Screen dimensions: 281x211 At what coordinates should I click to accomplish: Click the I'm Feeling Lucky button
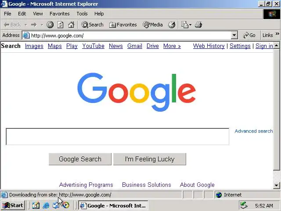[150, 159]
